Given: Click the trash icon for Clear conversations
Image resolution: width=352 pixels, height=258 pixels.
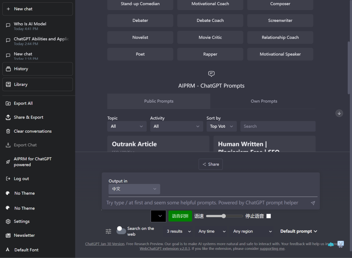Looking at the screenshot, I should tap(8, 131).
